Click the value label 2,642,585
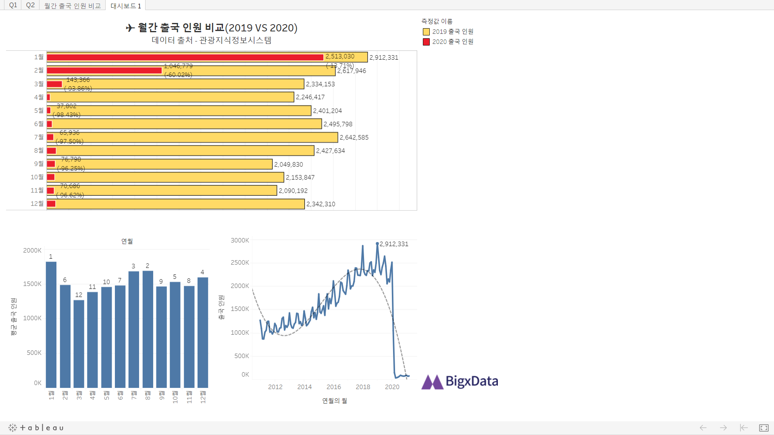The width and height of the screenshot is (774, 435). 354,137
